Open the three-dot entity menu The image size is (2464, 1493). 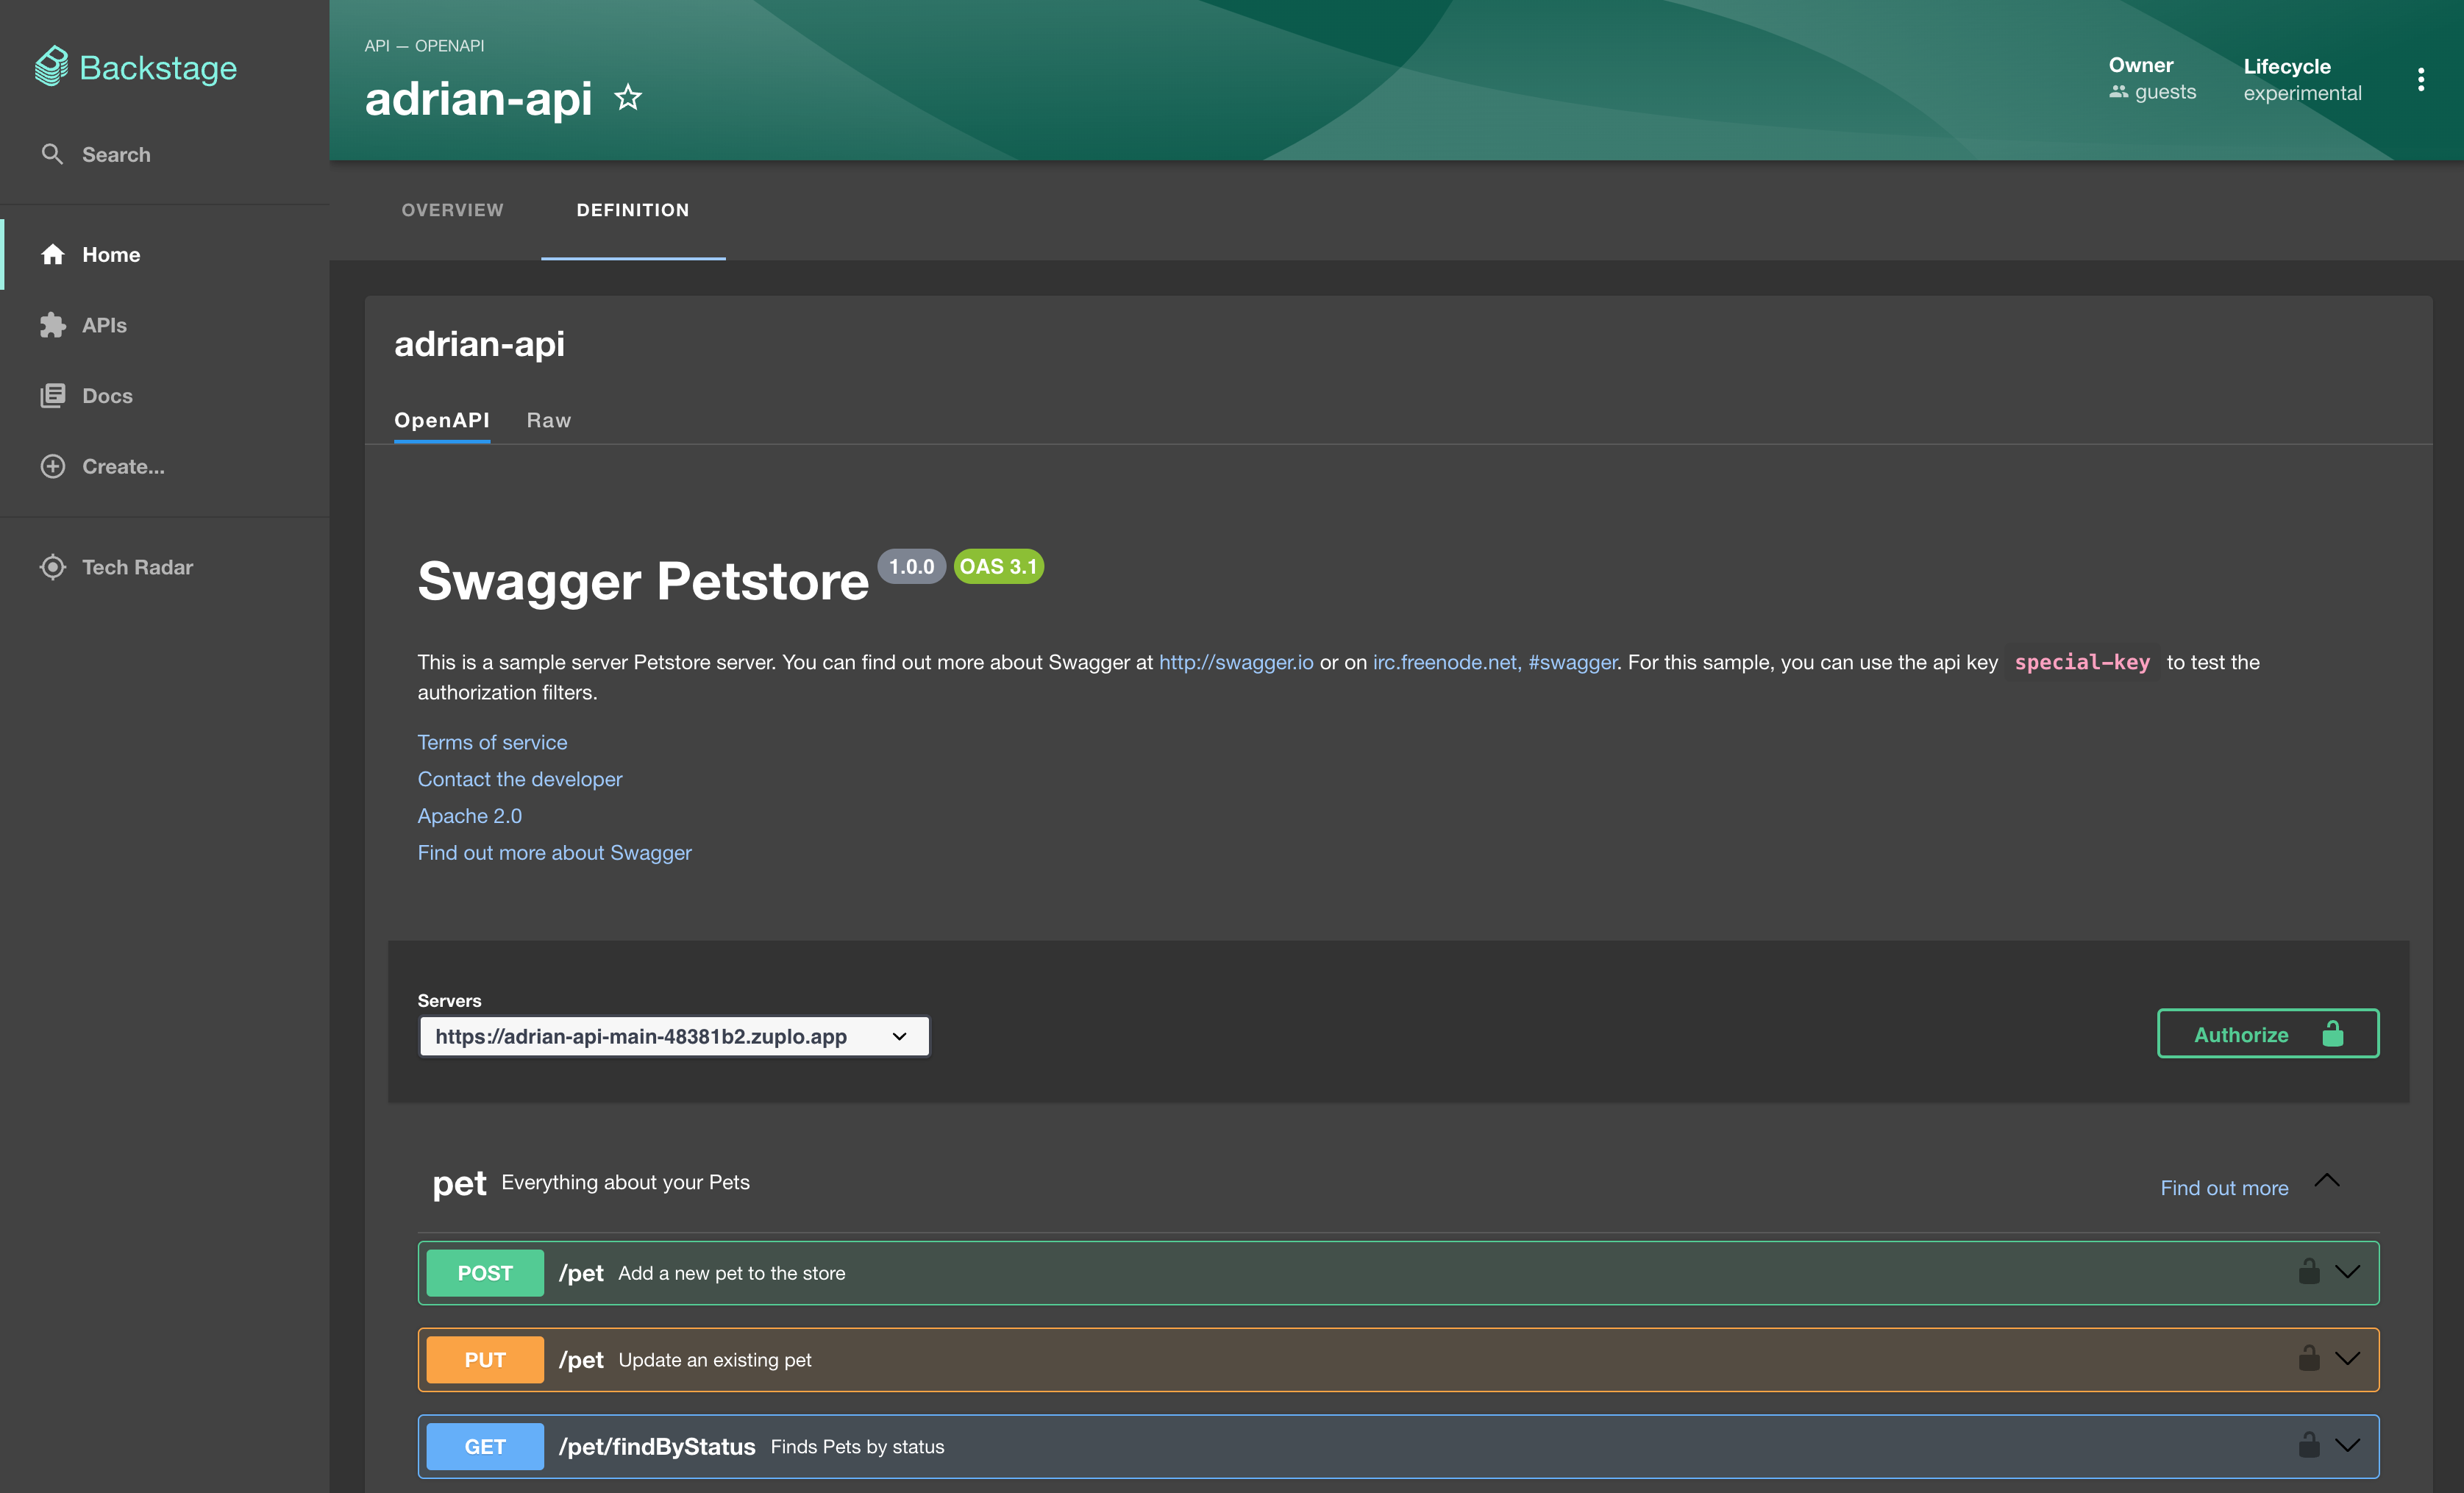click(2420, 79)
